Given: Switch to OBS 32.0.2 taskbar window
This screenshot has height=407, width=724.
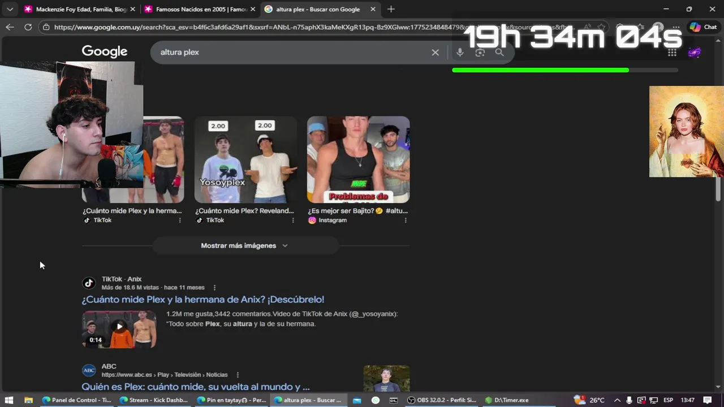Looking at the screenshot, I should (442, 400).
